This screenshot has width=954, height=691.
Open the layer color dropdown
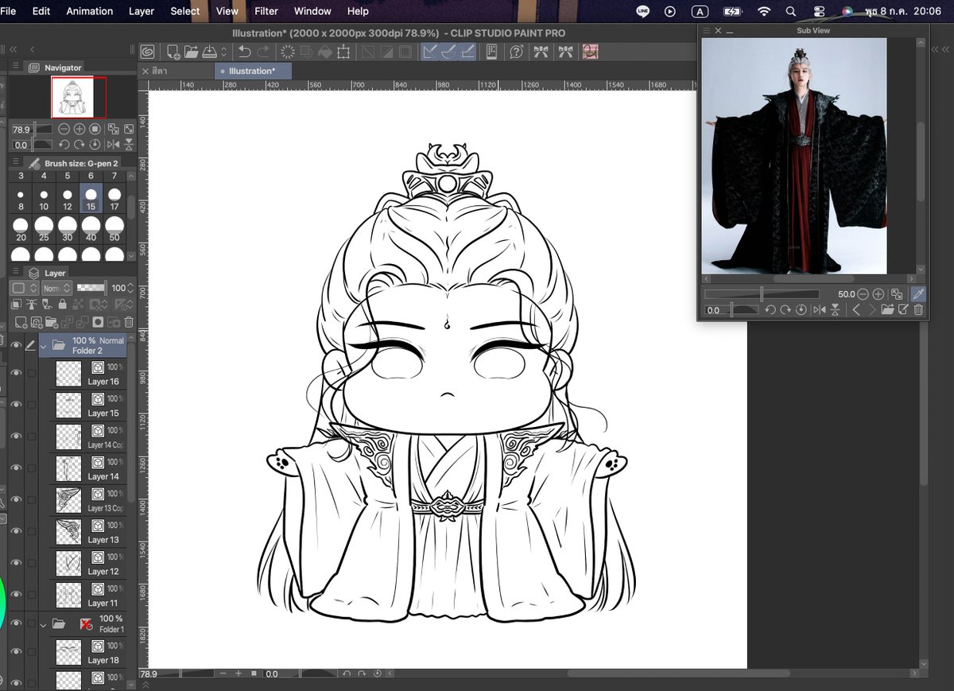coord(24,288)
